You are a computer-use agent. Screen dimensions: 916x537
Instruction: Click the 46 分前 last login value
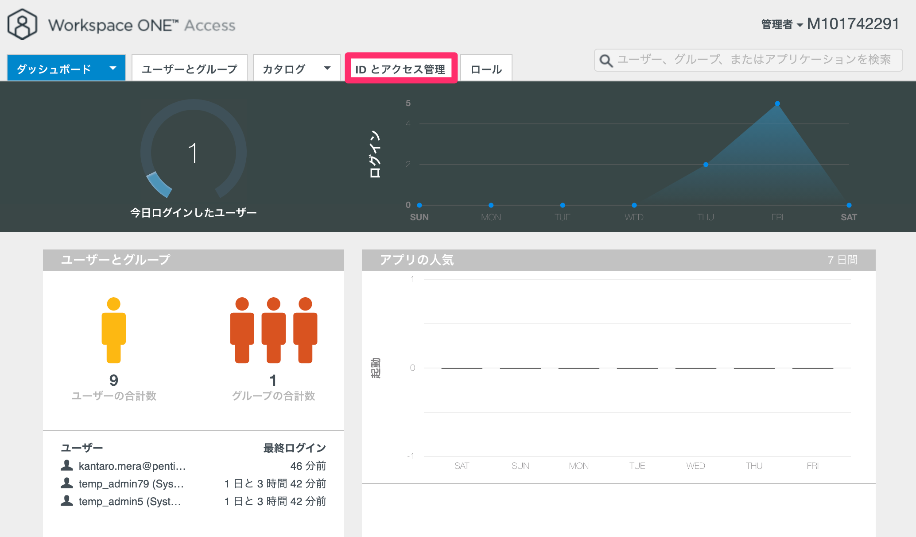point(308,466)
